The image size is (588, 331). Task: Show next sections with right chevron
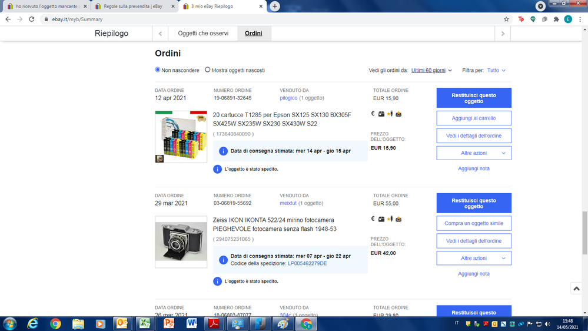pyautogui.click(x=503, y=34)
